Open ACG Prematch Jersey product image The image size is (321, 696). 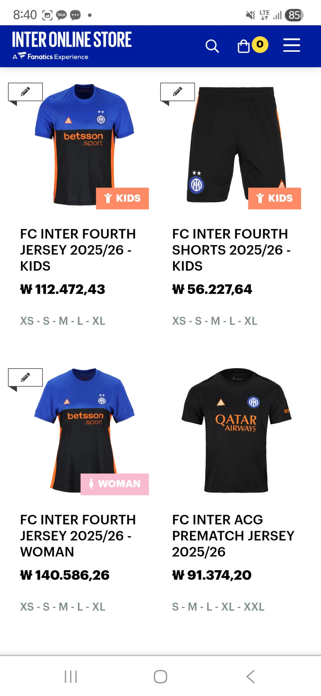pyautogui.click(x=236, y=431)
